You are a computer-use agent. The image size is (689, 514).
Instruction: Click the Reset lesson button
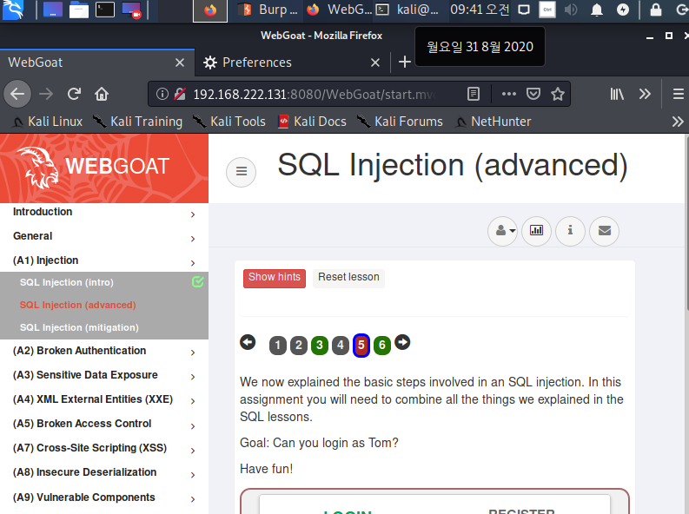coord(348,278)
